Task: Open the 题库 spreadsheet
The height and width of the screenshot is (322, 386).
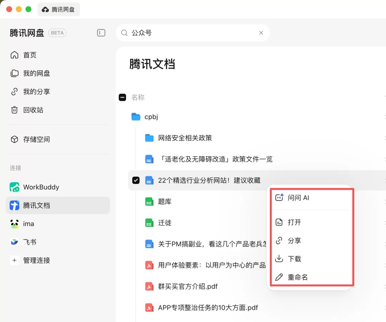Action: pyautogui.click(x=165, y=202)
